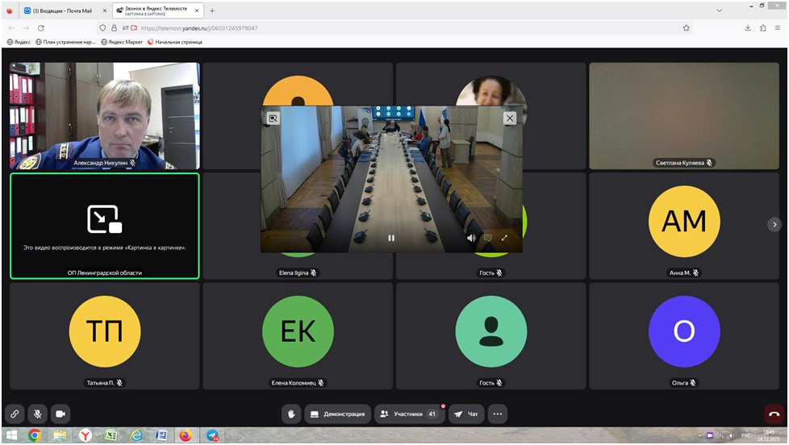This screenshot has height=445, width=789.
Task: Open the Чат panel
Action: click(x=466, y=414)
